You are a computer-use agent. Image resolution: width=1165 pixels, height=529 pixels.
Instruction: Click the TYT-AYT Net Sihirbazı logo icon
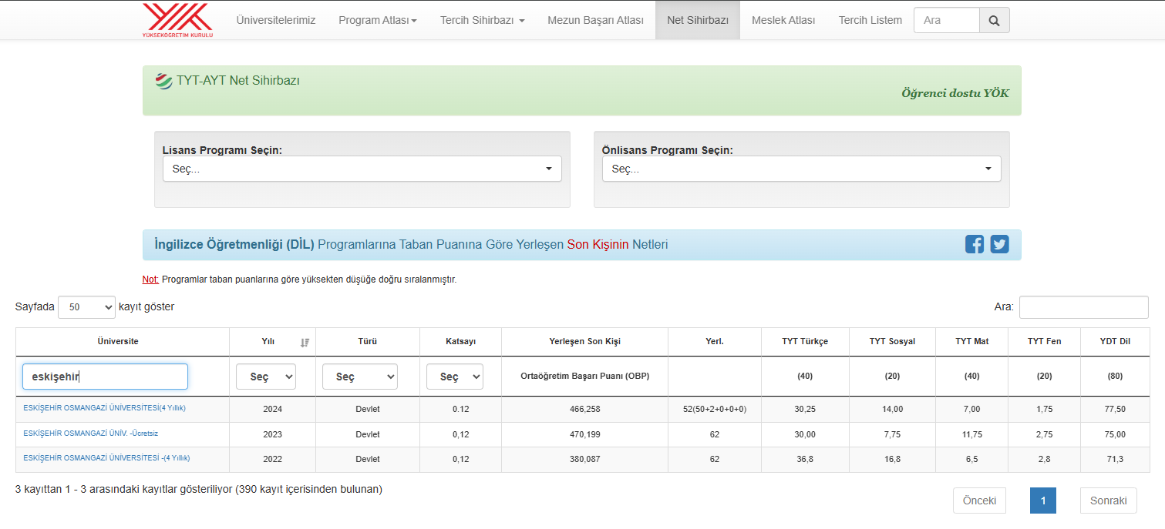pyautogui.click(x=163, y=81)
